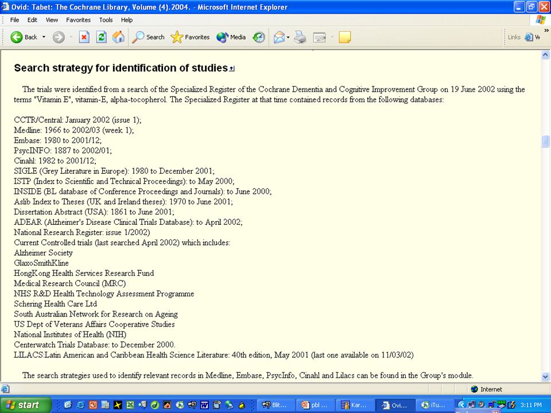Click the Edit page toolbar icon
This screenshot has width=551, height=413.
point(320,37)
